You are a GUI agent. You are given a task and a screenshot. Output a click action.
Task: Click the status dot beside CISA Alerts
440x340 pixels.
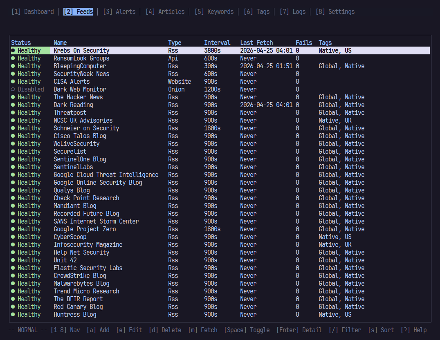(x=13, y=82)
